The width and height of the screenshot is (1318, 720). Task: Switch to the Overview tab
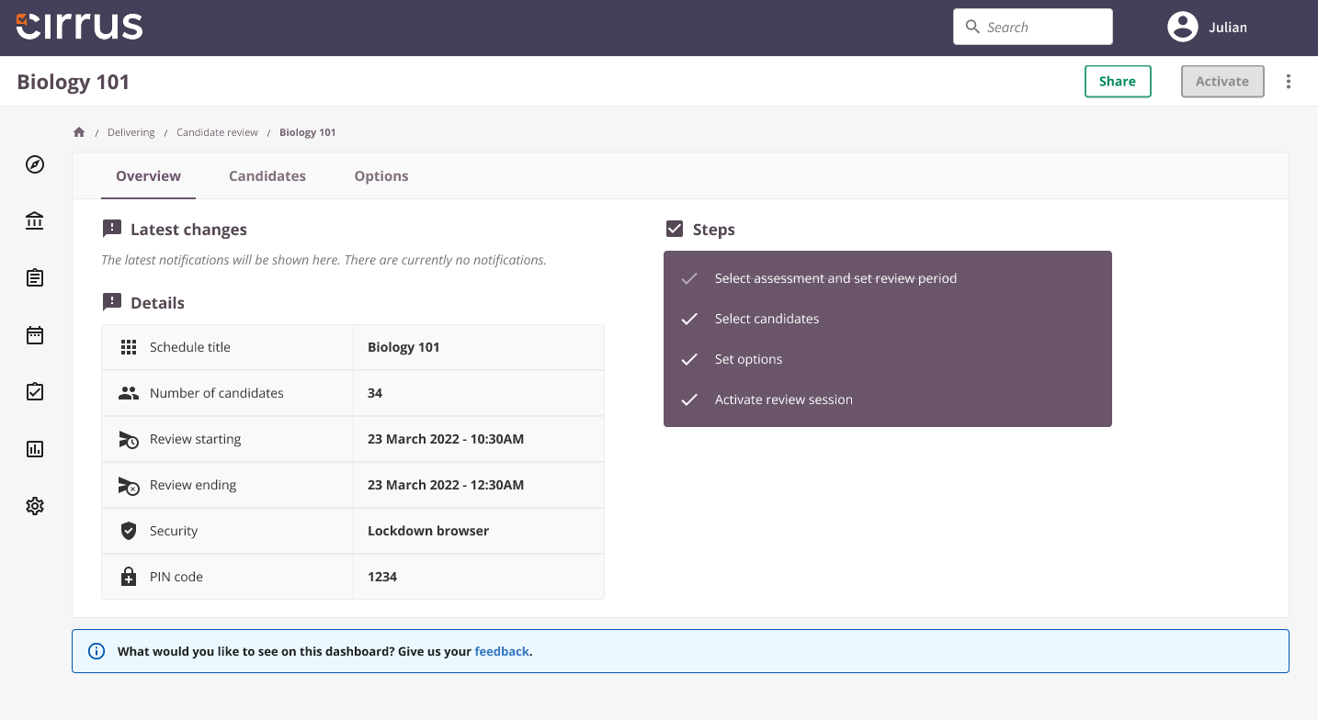click(x=148, y=175)
